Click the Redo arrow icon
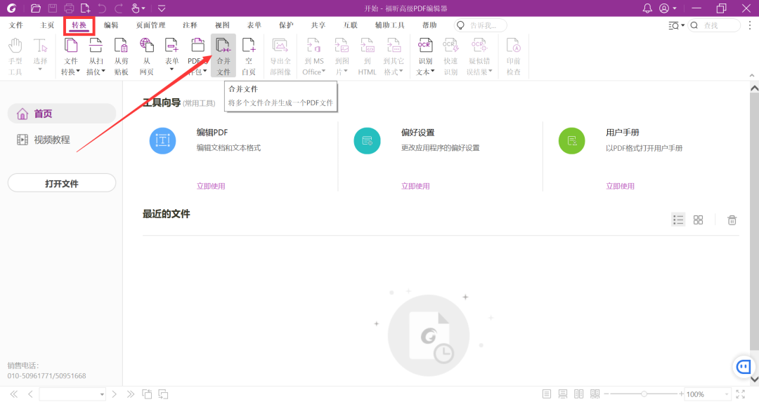The image size is (759, 402). pyautogui.click(x=118, y=8)
